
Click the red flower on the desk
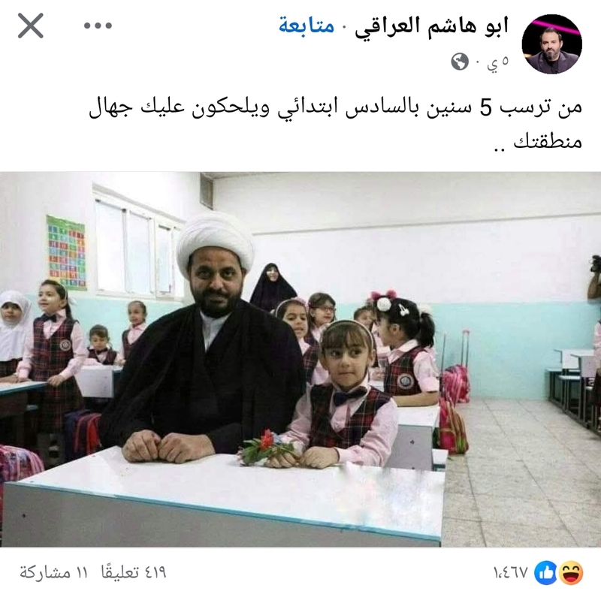[x=267, y=446]
